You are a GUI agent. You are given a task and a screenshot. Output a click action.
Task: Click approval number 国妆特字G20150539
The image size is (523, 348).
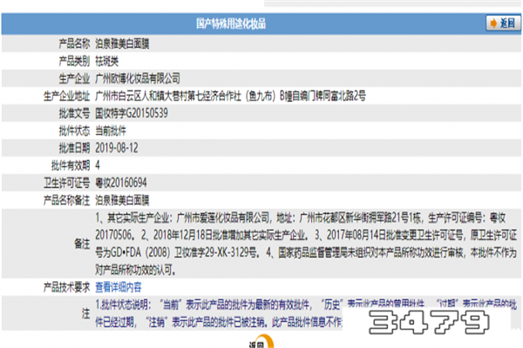pyautogui.click(x=131, y=111)
